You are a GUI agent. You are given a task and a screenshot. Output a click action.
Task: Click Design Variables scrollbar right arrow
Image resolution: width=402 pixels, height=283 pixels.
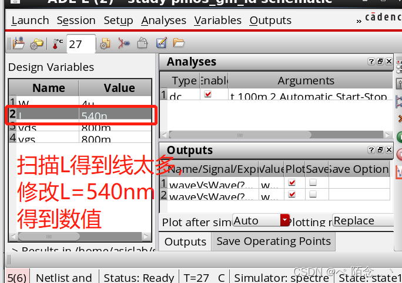146,237
